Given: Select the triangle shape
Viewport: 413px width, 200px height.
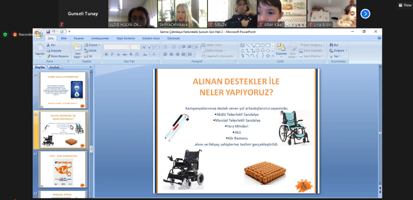Looking at the screenshot, I should pyautogui.click(x=242, y=51).
